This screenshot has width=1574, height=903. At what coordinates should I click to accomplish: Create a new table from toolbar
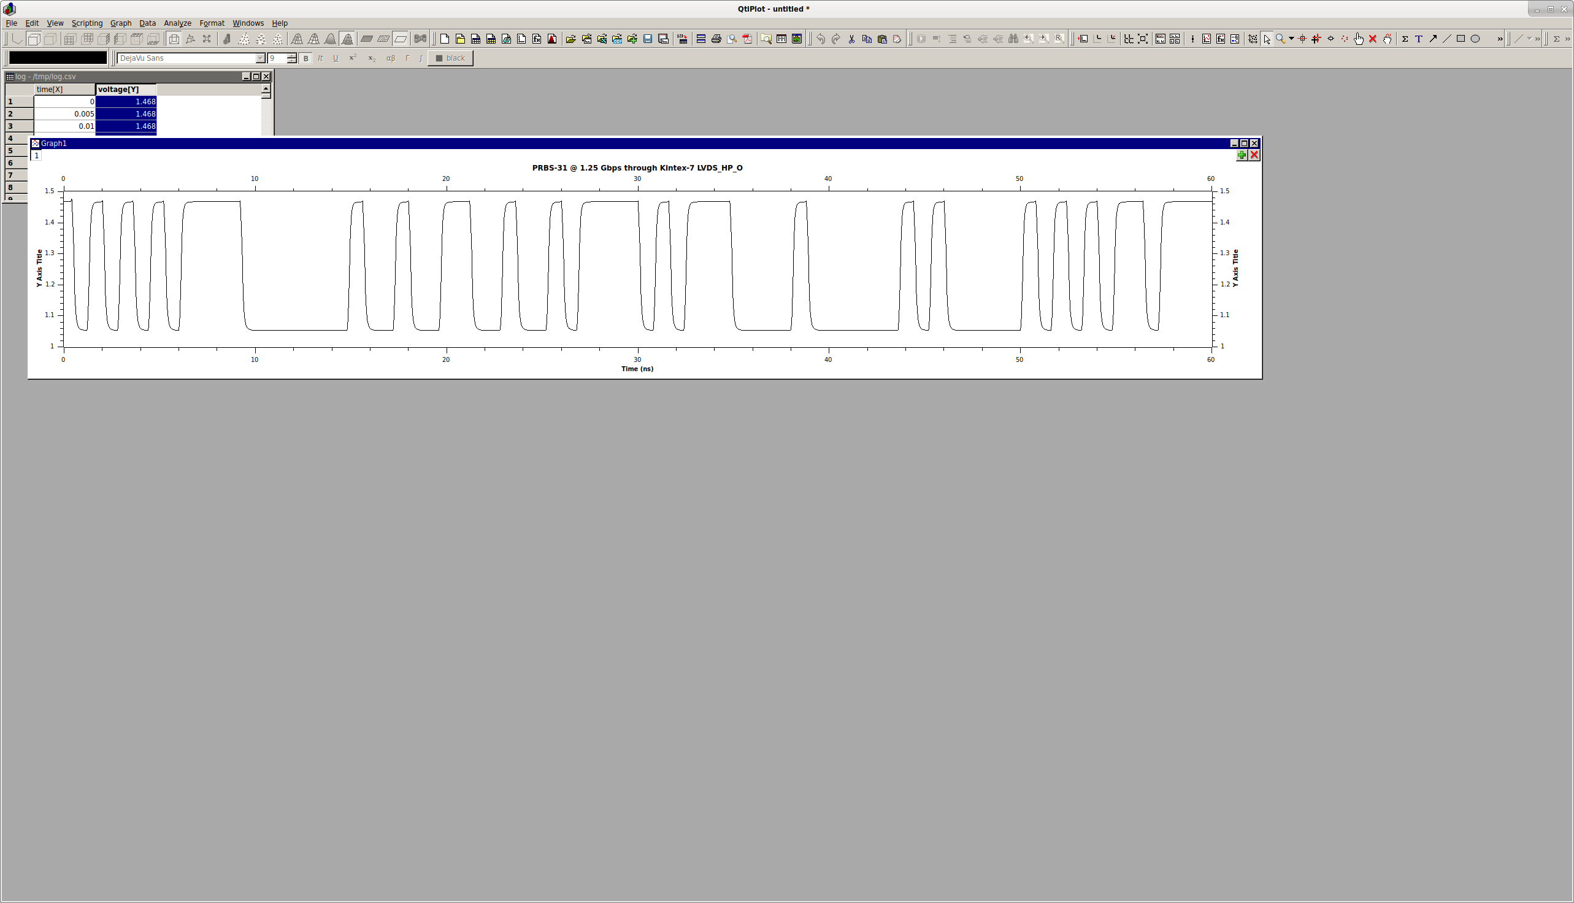(475, 39)
